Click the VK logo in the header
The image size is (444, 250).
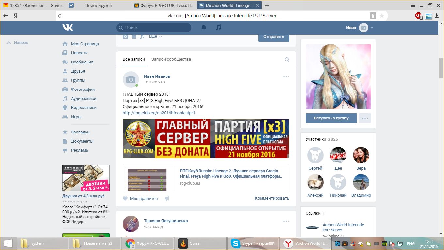tap(68, 28)
